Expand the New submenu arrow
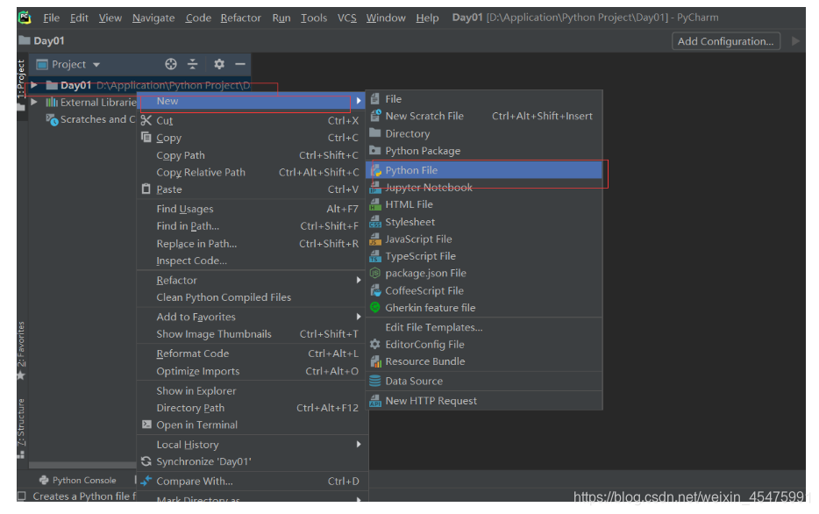819x514 pixels. (x=359, y=101)
